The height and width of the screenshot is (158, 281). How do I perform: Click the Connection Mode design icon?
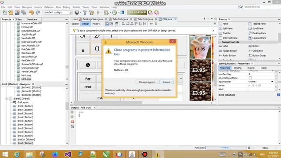[x=111, y=24]
